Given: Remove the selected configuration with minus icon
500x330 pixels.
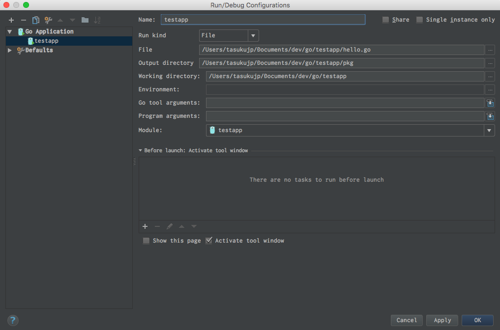Looking at the screenshot, I should (x=23, y=20).
